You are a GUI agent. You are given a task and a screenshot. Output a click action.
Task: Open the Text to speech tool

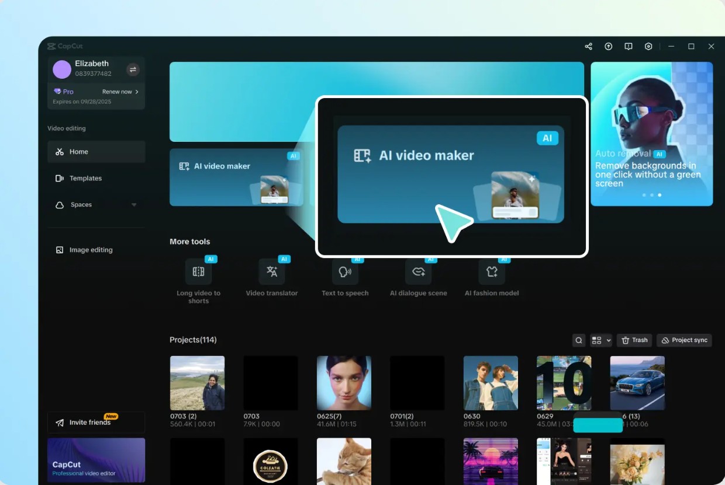pos(345,272)
